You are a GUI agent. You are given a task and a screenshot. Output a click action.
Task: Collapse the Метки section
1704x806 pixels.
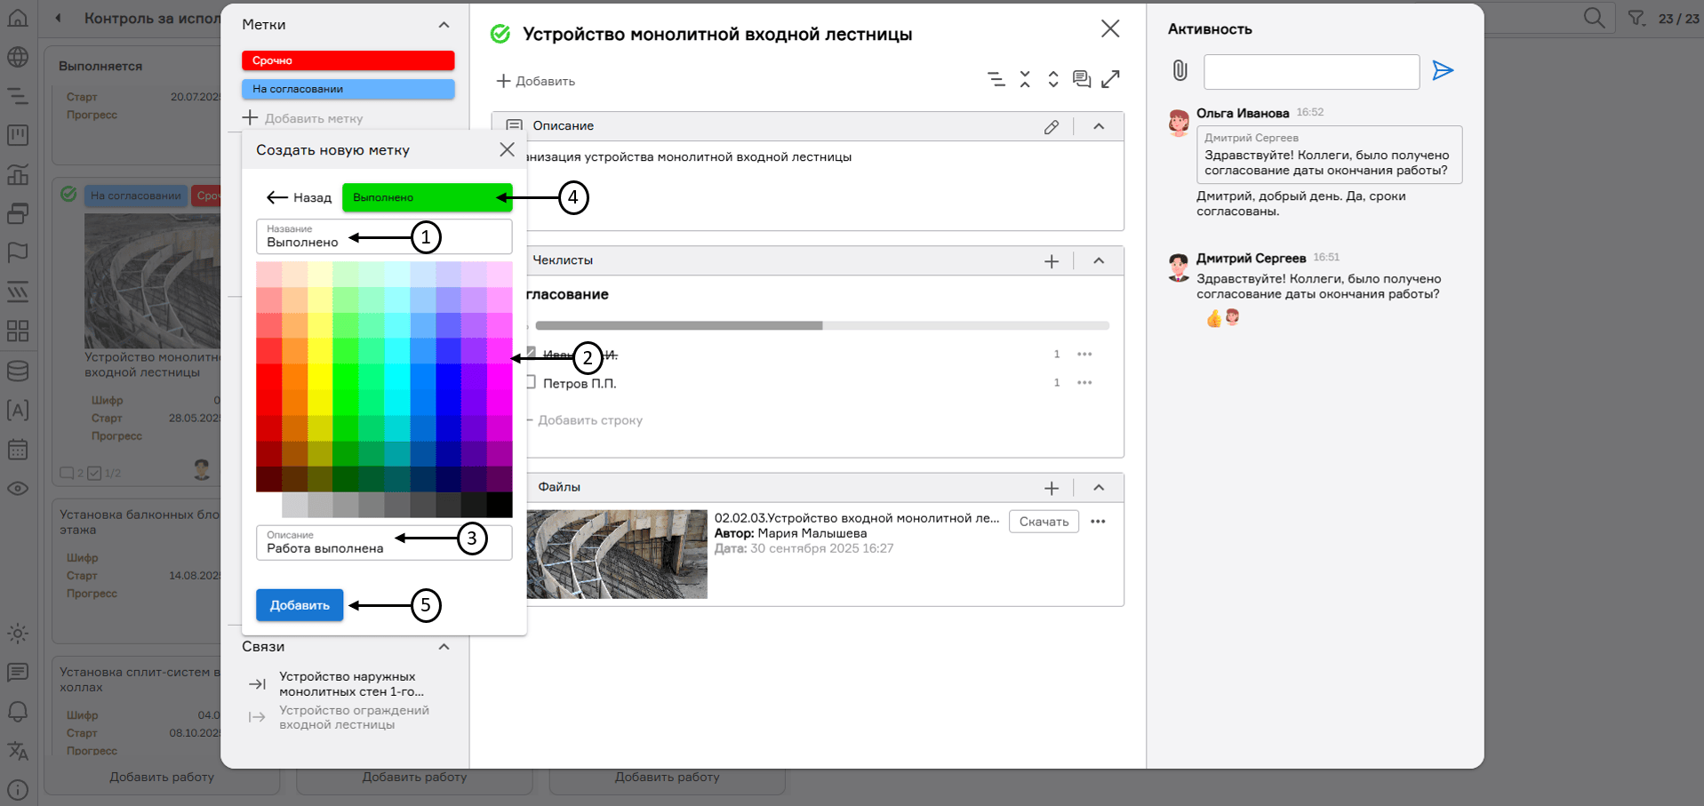[444, 25]
